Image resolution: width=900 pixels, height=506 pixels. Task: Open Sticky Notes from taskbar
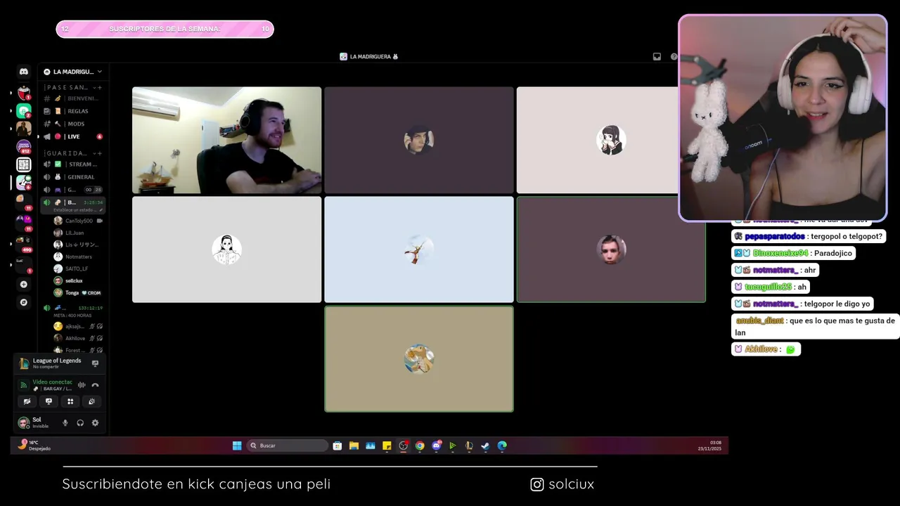tap(387, 446)
